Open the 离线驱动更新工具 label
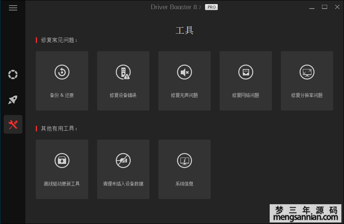 [x=62, y=184]
